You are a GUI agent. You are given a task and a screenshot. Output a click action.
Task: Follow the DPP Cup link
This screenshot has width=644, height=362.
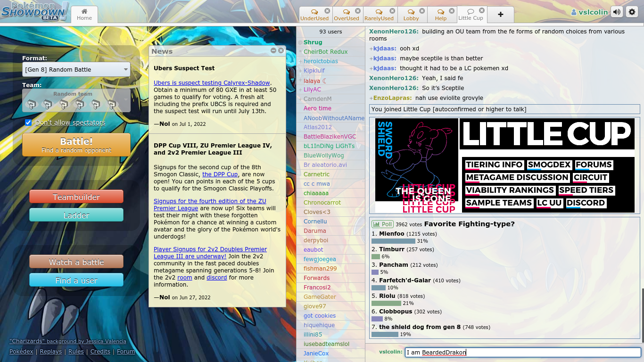[220, 174]
